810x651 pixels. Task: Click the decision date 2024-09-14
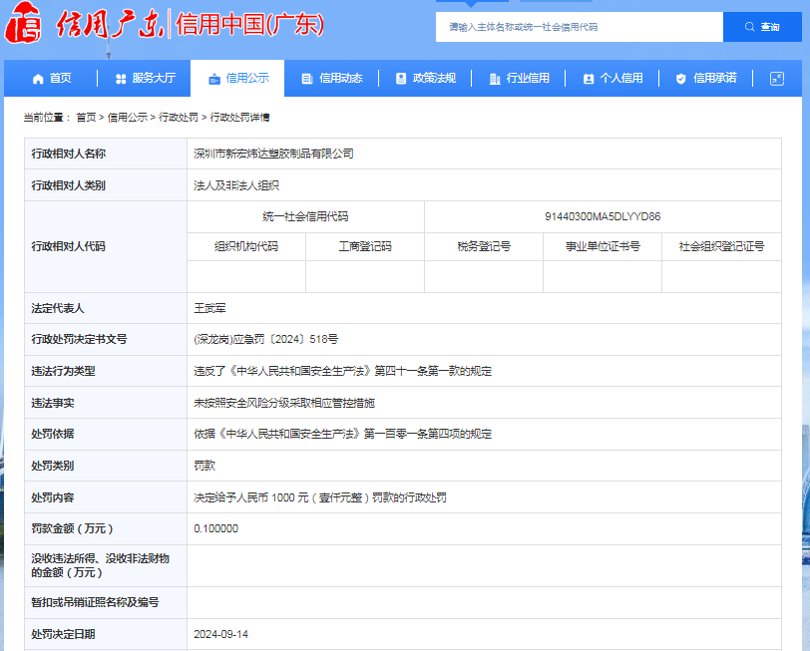pyautogui.click(x=221, y=634)
